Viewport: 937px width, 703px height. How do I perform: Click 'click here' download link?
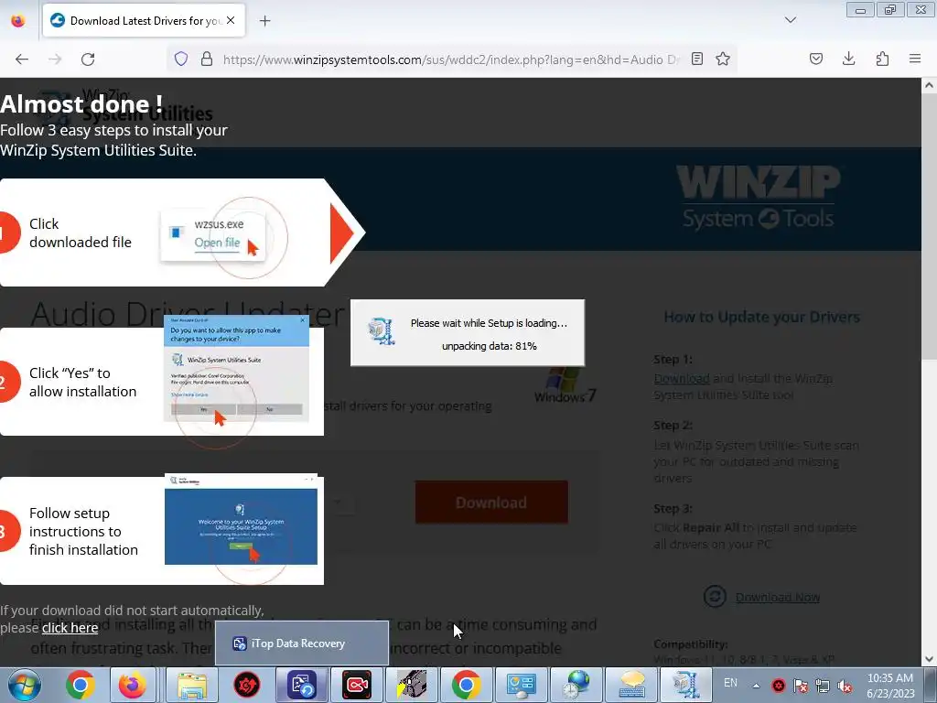pyautogui.click(x=70, y=628)
